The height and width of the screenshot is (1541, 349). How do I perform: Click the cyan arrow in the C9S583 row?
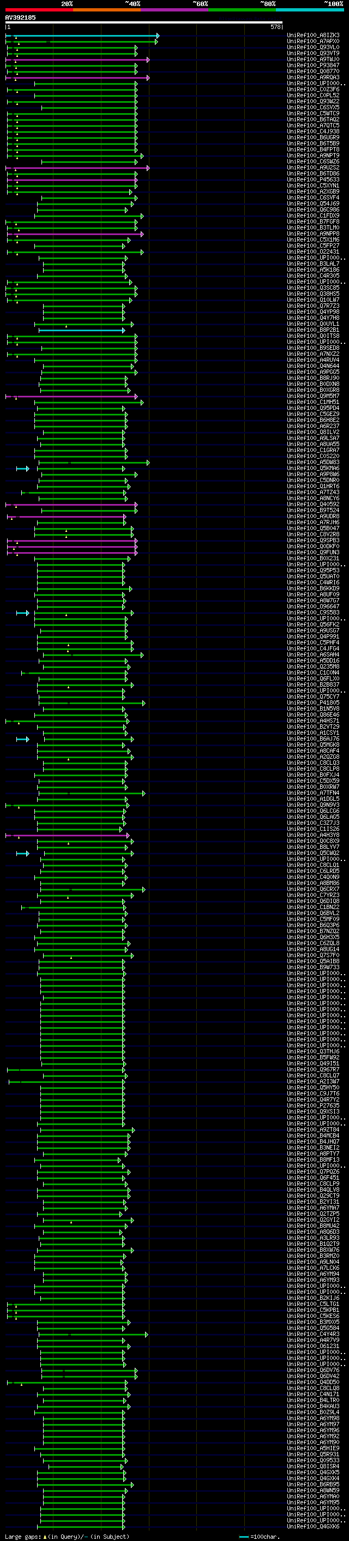pyautogui.click(x=23, y=613)
